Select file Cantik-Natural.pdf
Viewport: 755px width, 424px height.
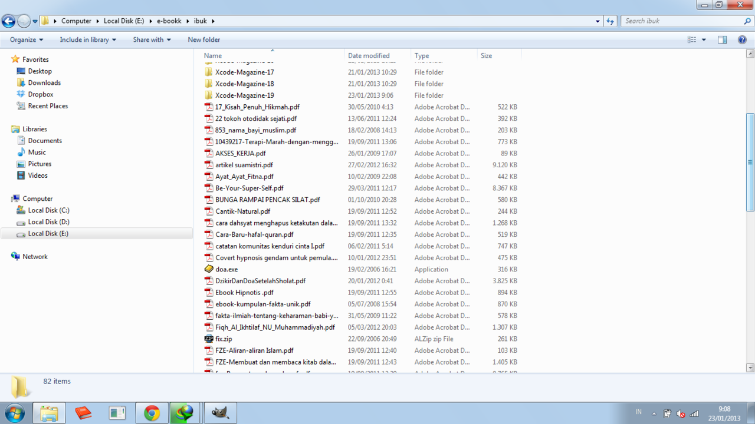242,211
